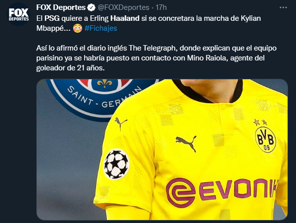Click the small Puma logo on the shoulder
Viewport: 296px width, 223px height.
pos(120,123)
